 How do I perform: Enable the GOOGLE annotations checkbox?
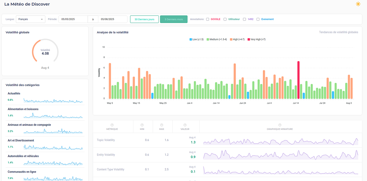pyautogui.click(x=207, y=19)
